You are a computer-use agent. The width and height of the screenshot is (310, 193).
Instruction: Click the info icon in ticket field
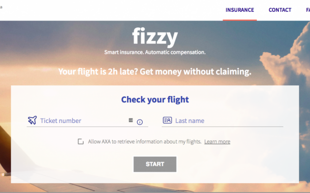140,122
